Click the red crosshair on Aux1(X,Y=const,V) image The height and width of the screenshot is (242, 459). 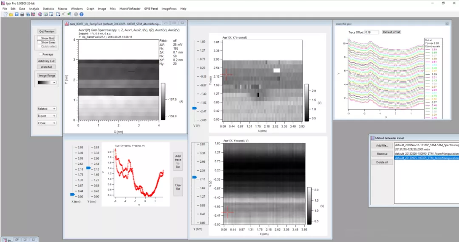227,212
